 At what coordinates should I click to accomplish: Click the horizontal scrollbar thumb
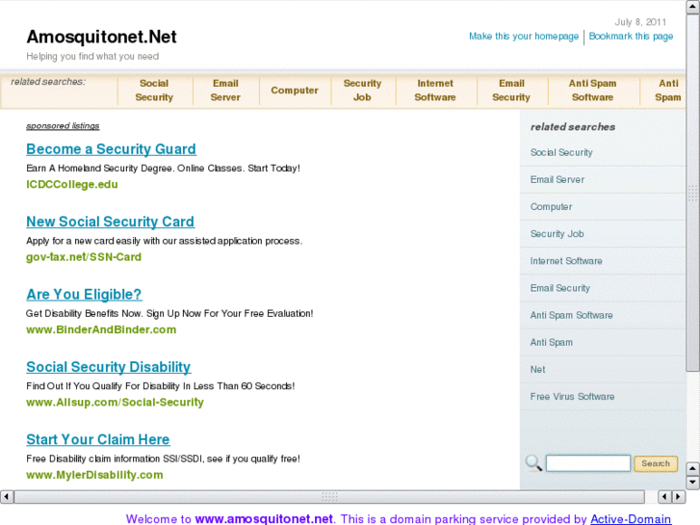pyautogui.click(x=329, y=496)
